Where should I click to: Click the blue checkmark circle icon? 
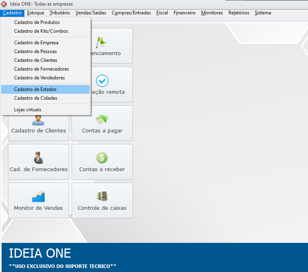click(102, 81)
